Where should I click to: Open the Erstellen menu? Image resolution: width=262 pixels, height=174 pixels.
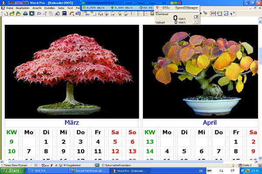(x=49, y=8)
